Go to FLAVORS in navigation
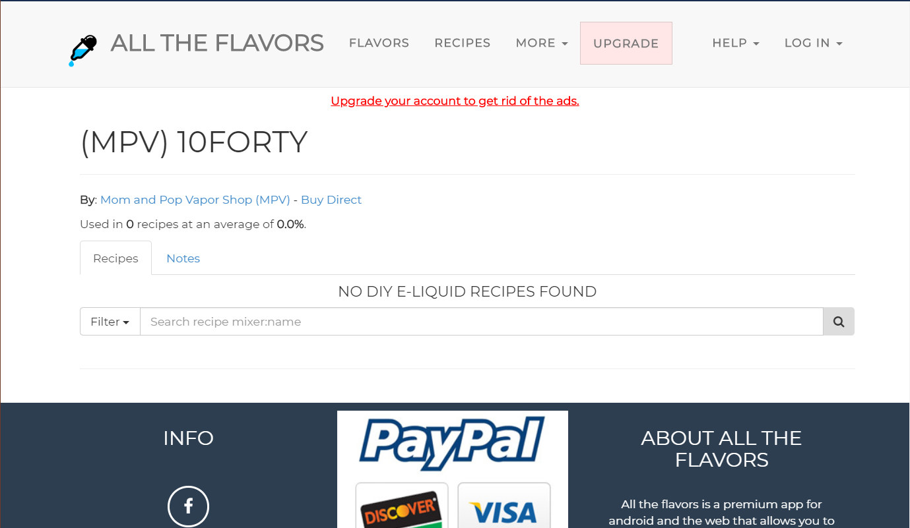 point(379,43)
